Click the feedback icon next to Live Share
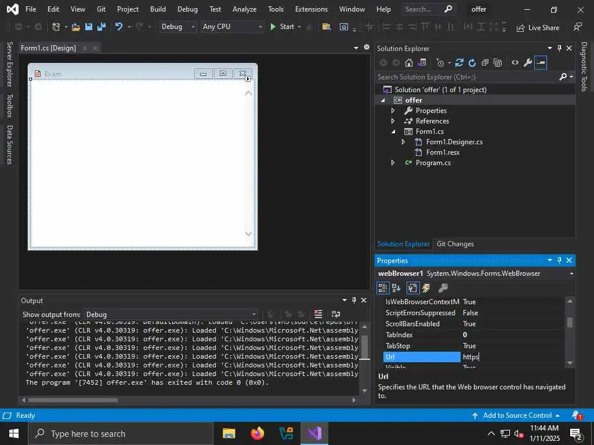 (577, 27)
